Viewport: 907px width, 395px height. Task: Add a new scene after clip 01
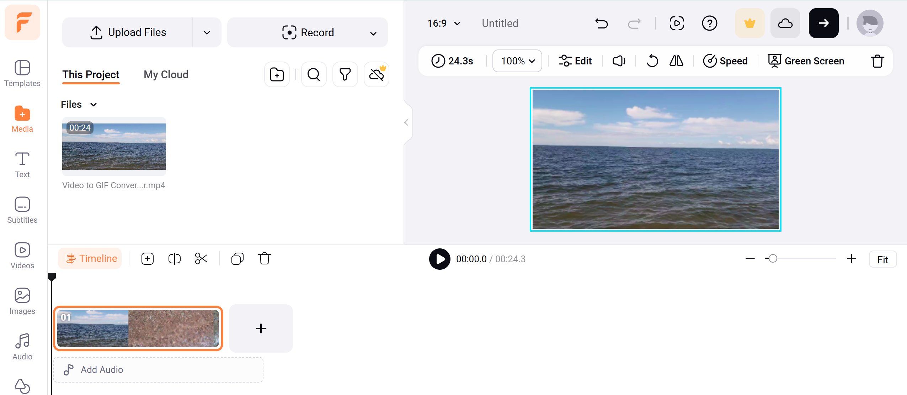click(x=261, y=328)
